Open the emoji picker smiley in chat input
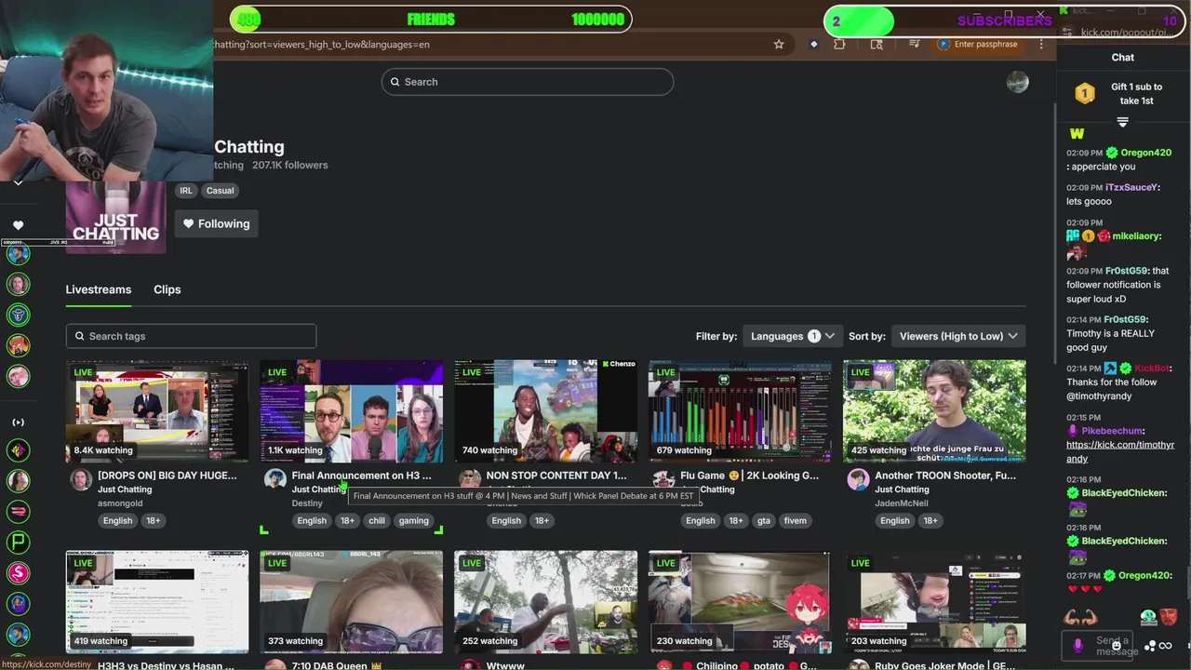Image resolution: width=1191 pixels, height=670 pixels. pyautogui.click(x=1116, y=645)
